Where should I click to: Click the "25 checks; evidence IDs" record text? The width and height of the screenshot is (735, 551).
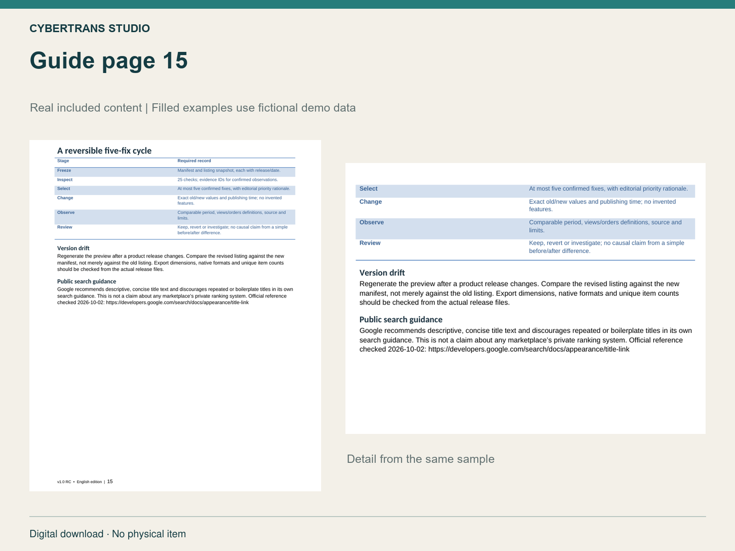[227, 180]
